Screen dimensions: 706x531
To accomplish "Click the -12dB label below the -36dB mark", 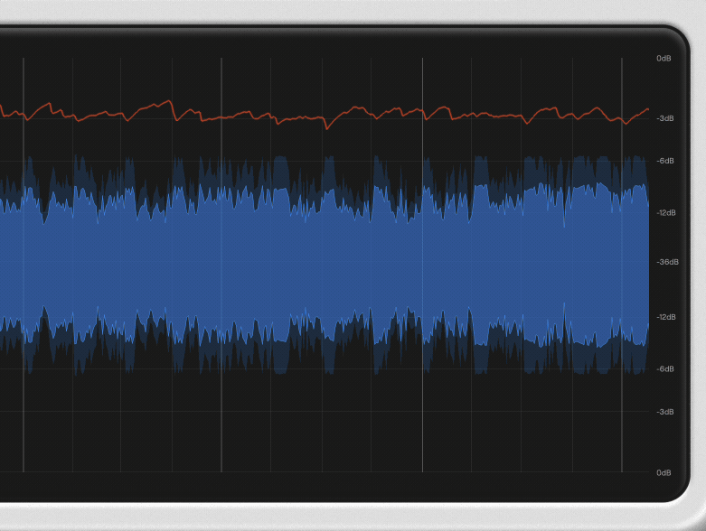I will [666, 317].
